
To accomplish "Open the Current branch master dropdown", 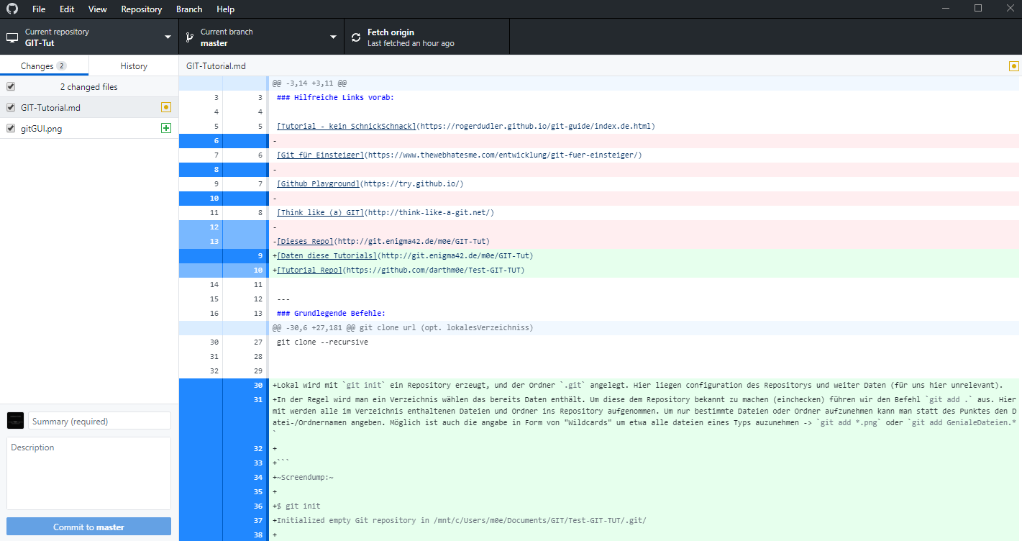I will [261, 37].
